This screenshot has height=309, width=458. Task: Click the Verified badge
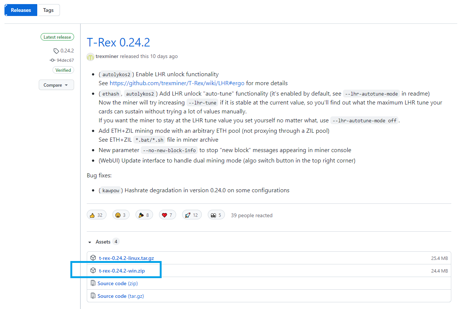[x=63, y=70]
